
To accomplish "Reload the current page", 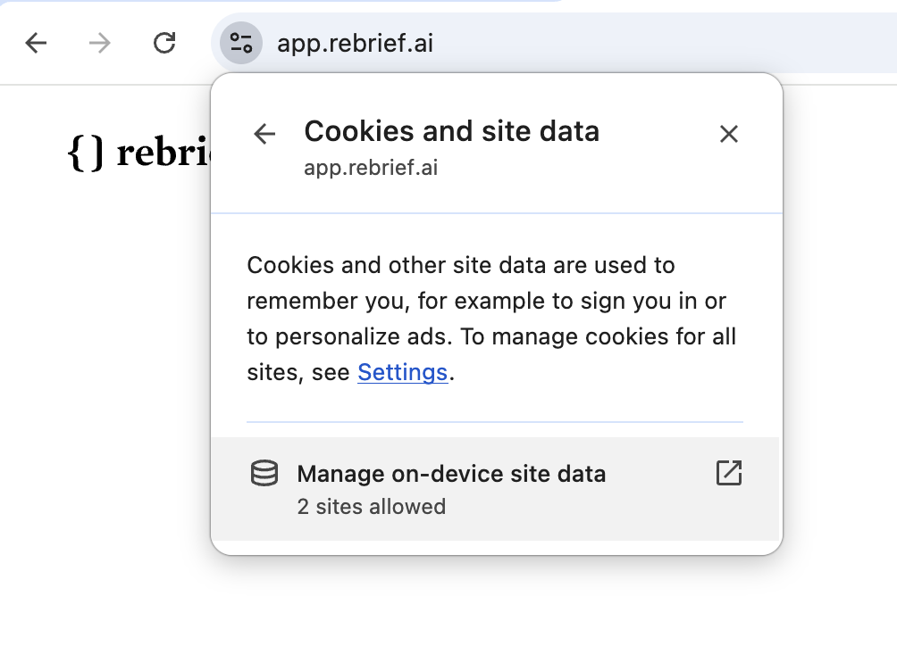I will (x=164, y=43).
